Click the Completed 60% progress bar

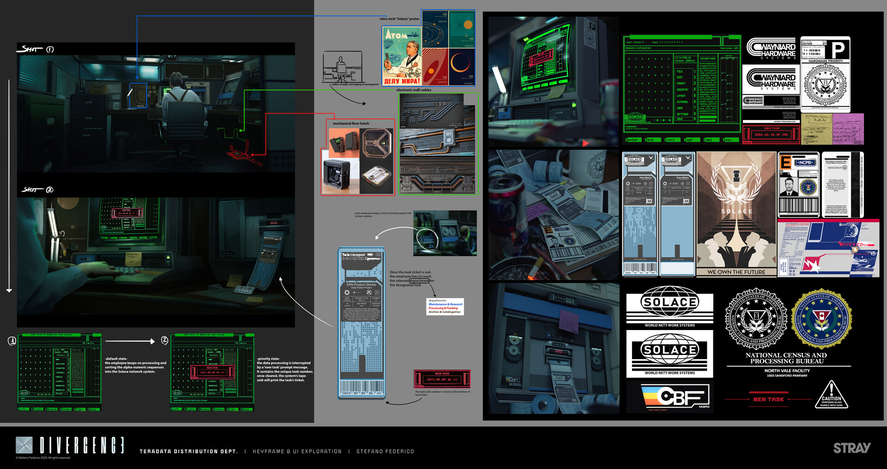click(x=729, y=48)
